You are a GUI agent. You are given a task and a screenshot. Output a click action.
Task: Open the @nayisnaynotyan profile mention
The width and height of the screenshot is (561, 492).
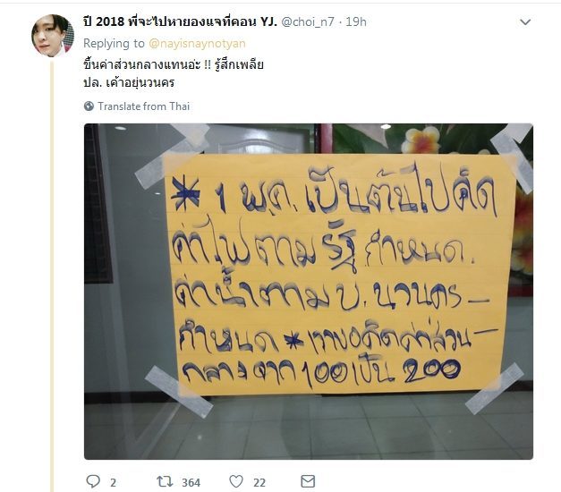[197, 43]
